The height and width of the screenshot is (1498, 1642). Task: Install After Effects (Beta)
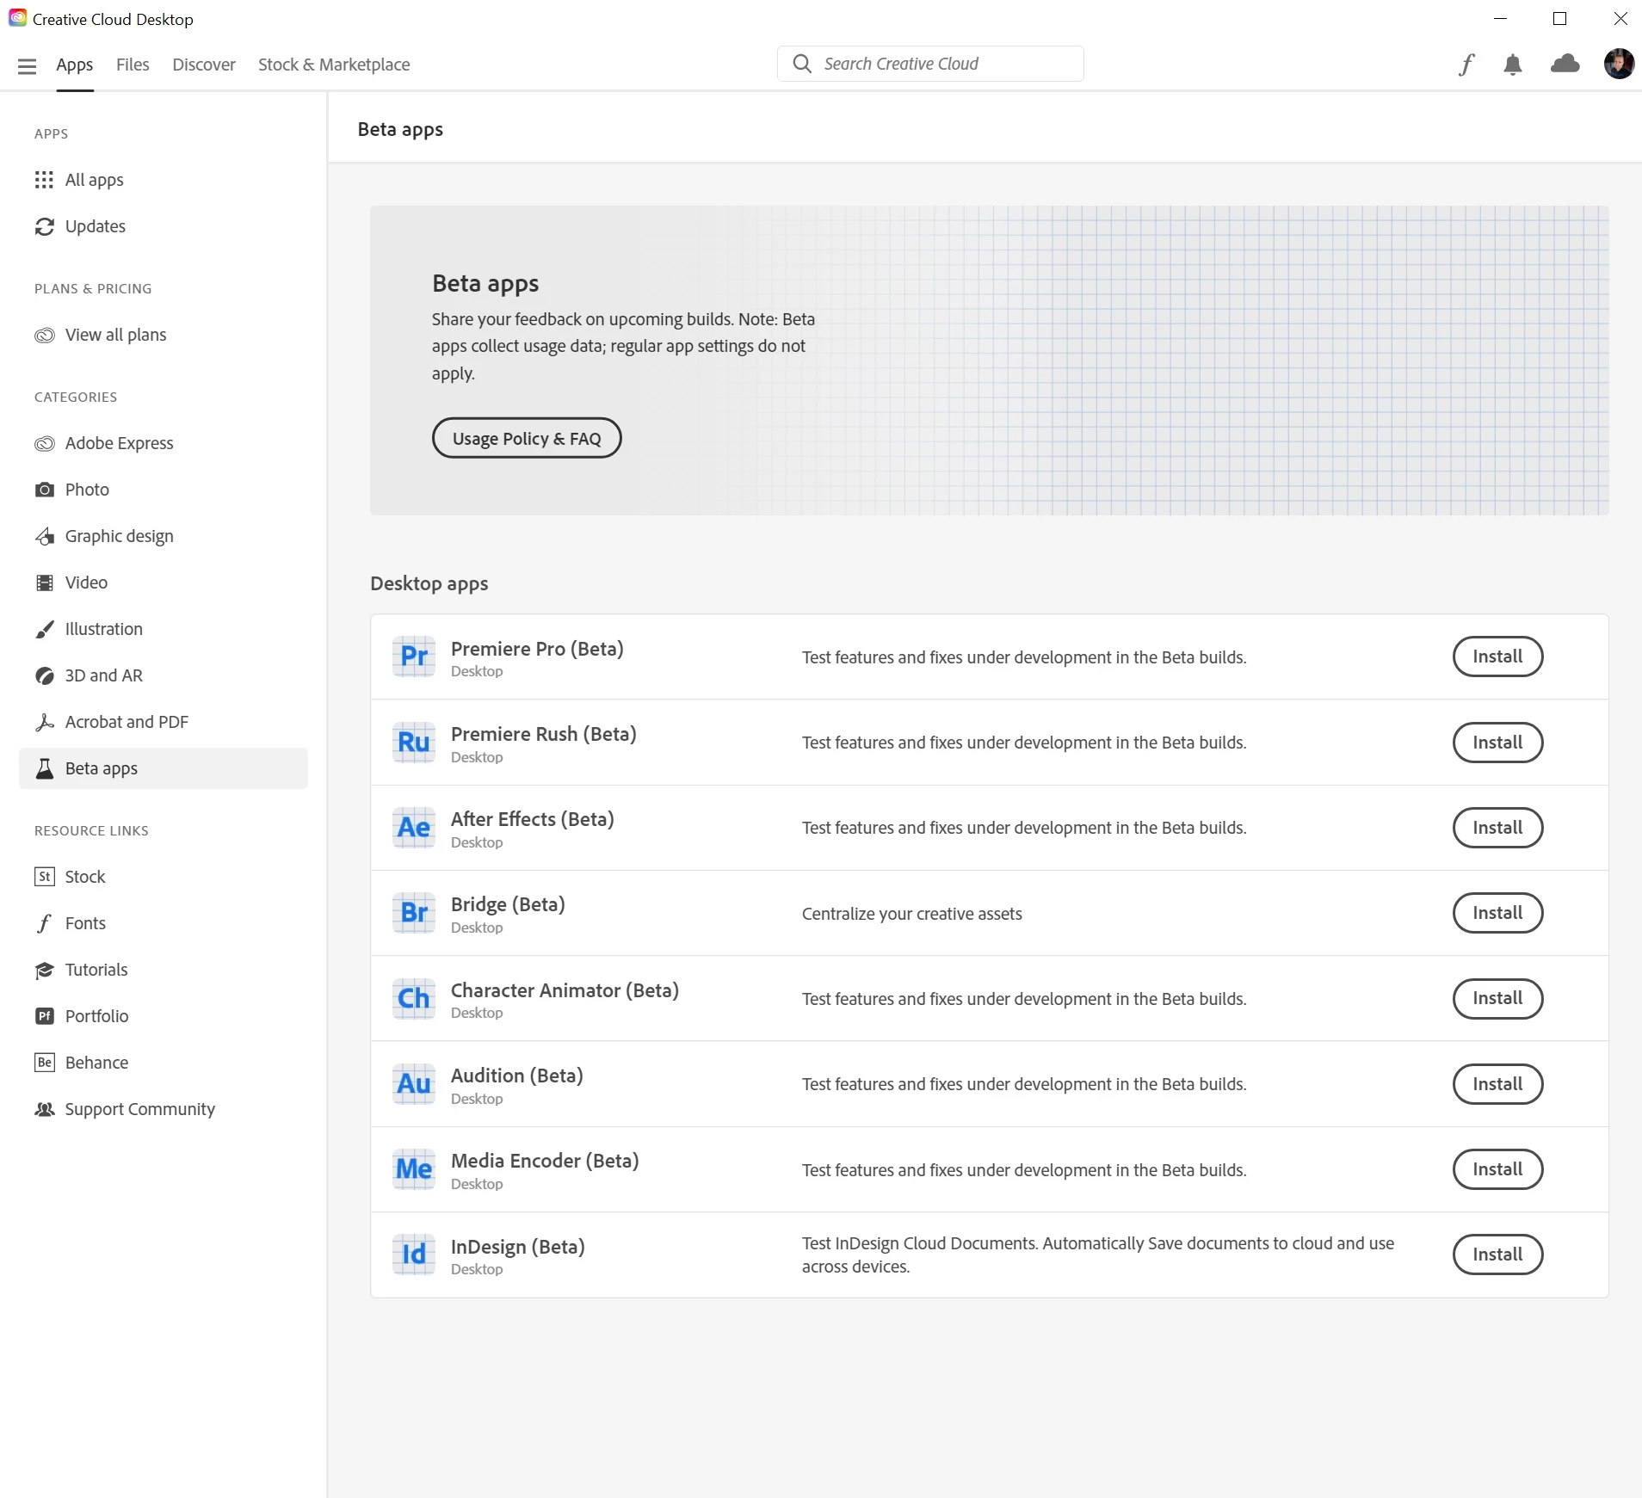tap(1497, 828)
